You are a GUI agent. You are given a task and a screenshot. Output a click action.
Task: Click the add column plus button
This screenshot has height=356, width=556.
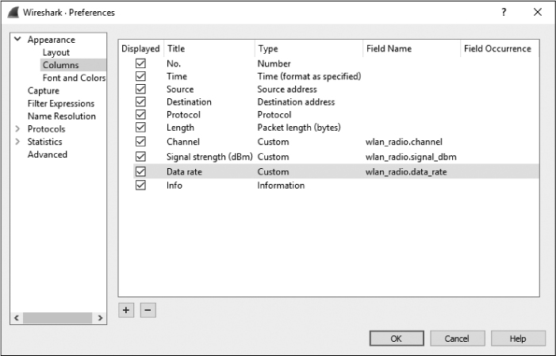tap(126, 310)
